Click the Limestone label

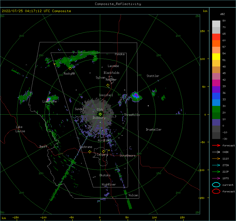pyautogui.click(x=50, y=101)
